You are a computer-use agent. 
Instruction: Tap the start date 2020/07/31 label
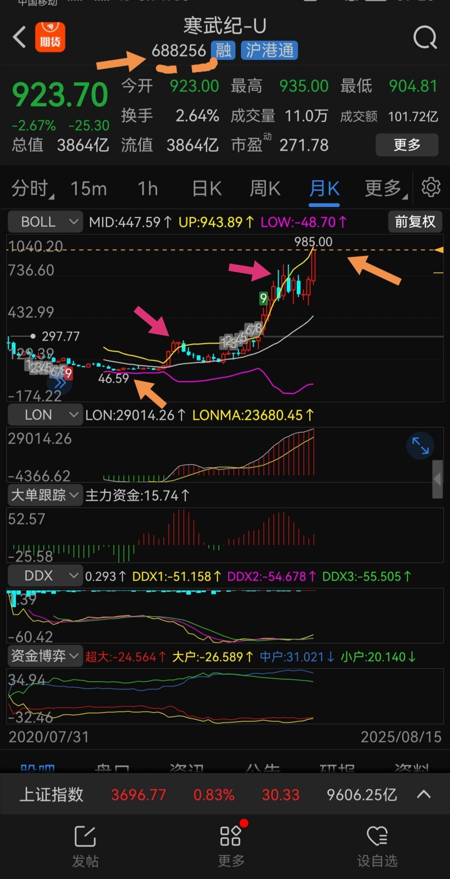(x=49, y=737)
